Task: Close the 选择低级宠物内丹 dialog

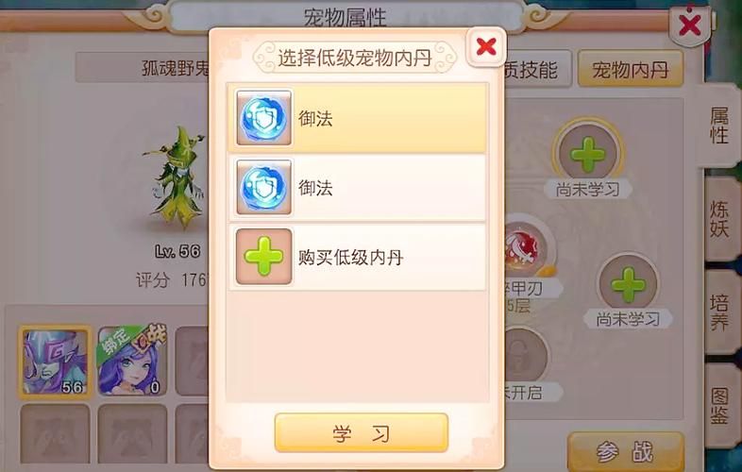Action: coord(486,46)
